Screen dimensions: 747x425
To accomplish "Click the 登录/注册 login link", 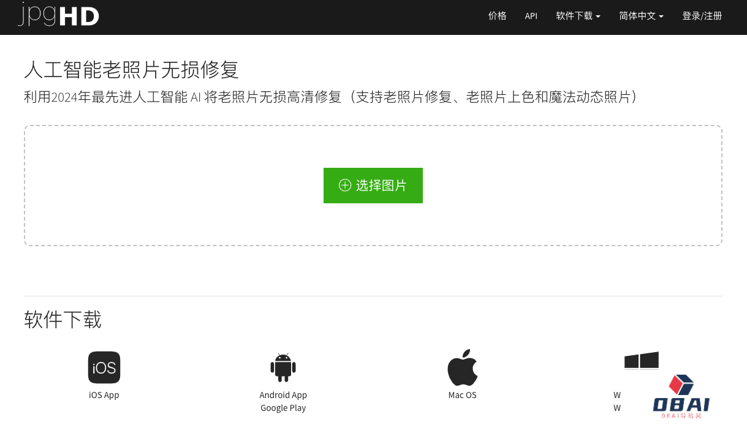I will (x=702, y=16).
